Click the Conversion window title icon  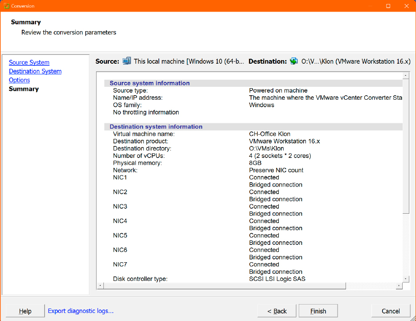6,6
